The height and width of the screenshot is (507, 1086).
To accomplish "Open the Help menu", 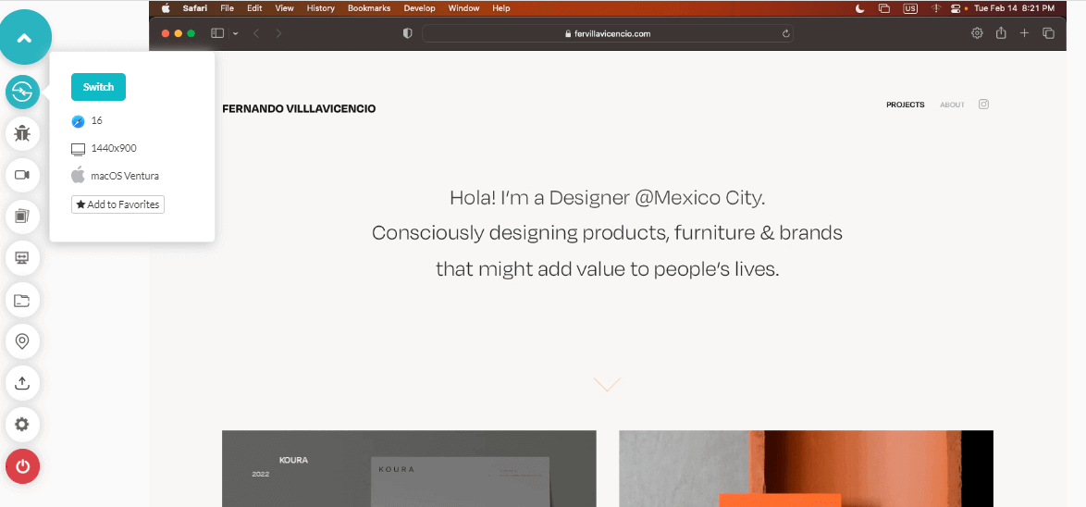I will click(x=500, y=8).
